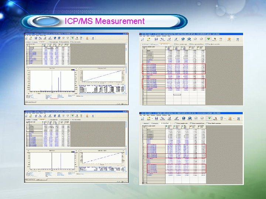Open the Report icon in lower-right window toolbar
The width and height of the screenshot is (266, 199).
coord(170,118)
